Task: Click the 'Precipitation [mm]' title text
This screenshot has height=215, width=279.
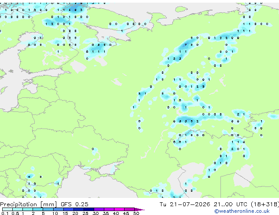Action: [29, 204]
